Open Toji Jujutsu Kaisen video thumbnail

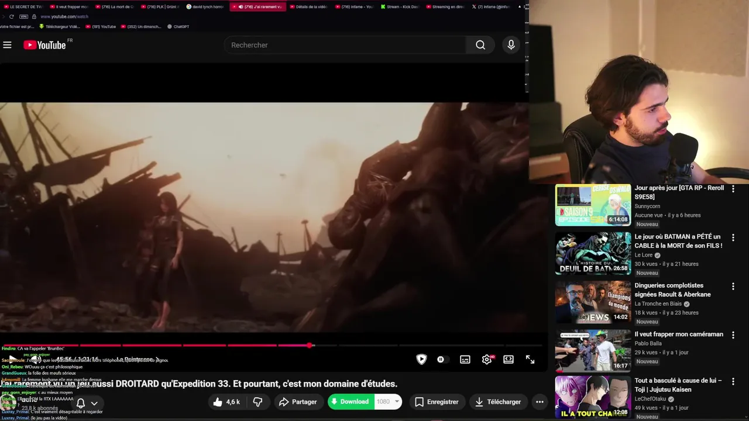coord(593,397)
